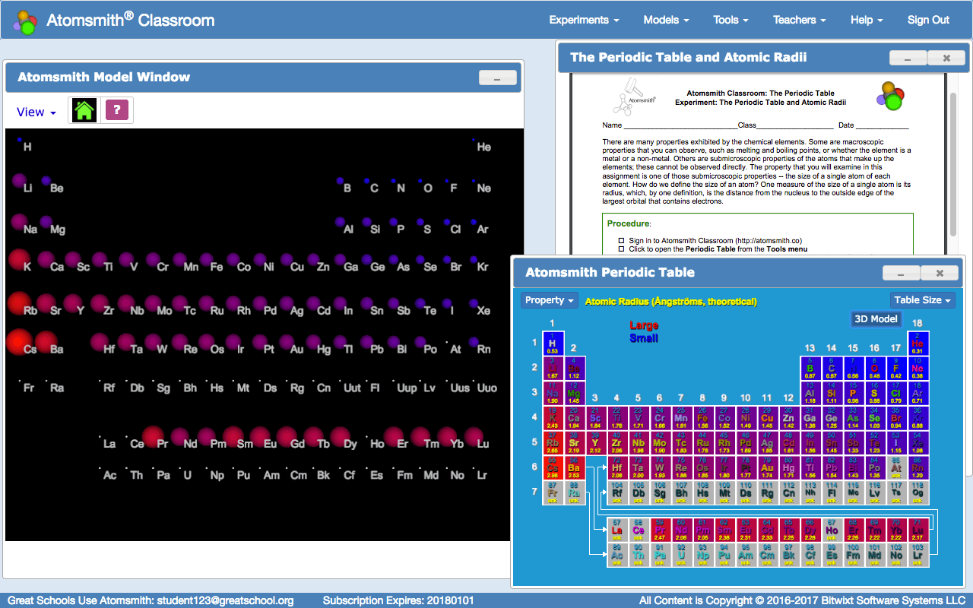
Task: Select the Helium cell in periodic table
Action: click(918, 343)
